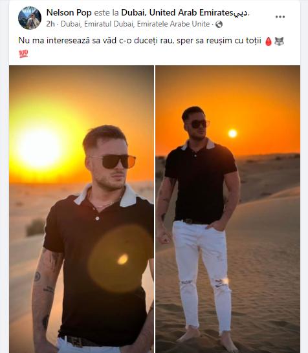Click the wolf emoji in caption
308x353 pixels.
coord(279,41)
